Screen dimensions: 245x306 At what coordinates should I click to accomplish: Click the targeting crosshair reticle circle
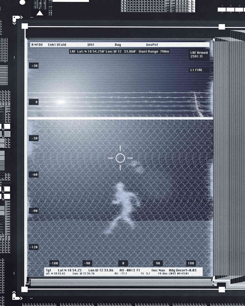120,158
